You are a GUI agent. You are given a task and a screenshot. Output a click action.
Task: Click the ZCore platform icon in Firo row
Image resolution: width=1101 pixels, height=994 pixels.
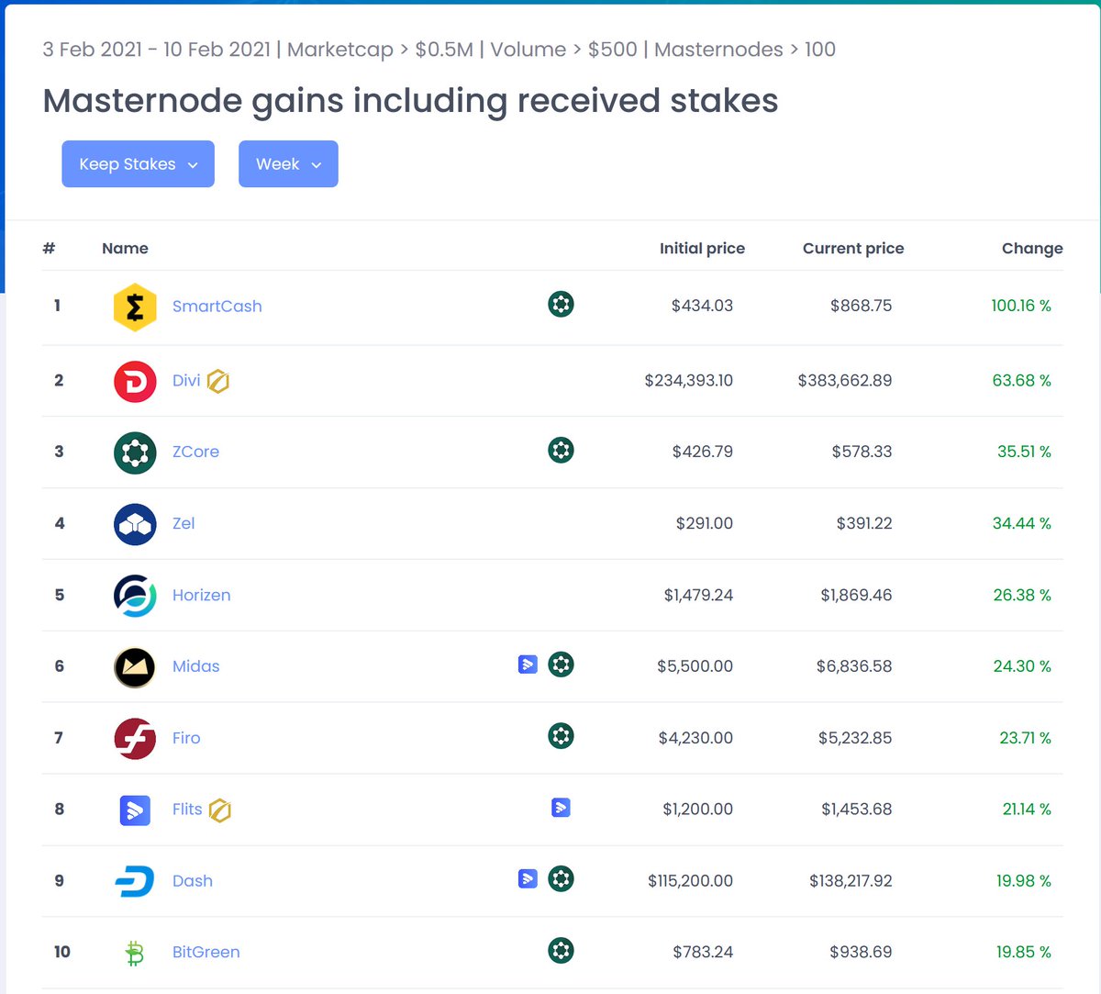click(561, 735)
